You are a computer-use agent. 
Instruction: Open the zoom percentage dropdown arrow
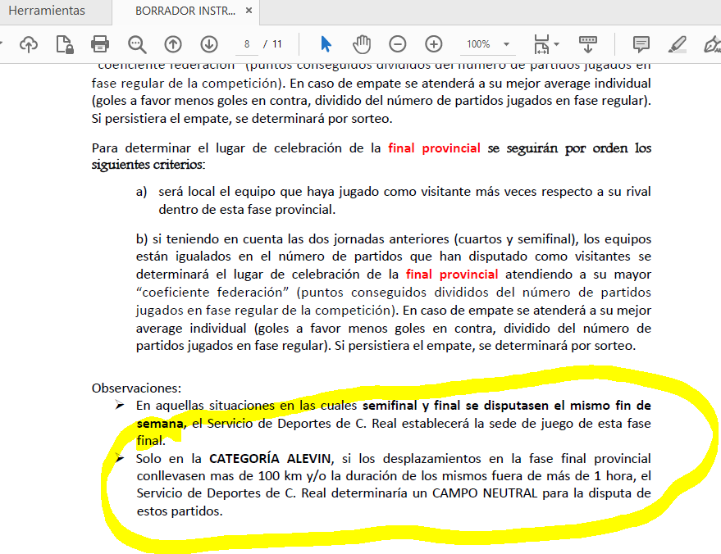(506, 44)
